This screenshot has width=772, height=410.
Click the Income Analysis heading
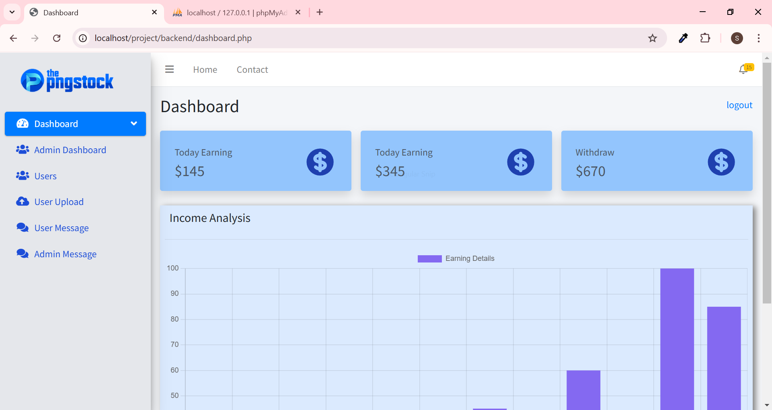point(210,218)
